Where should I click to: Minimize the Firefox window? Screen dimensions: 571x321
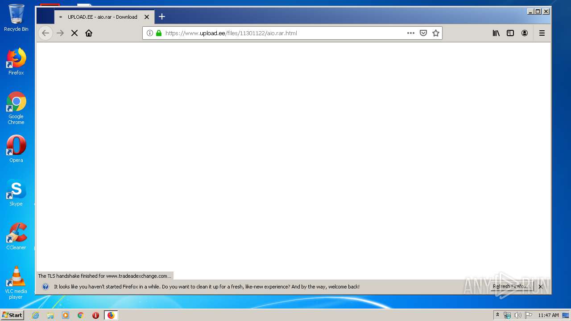click(530, 12)
